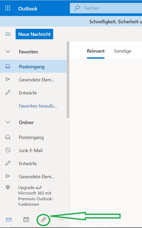Toggle the hamburger navigation pane button
Viewport: 142px width, 228px height.
point(8,34)
